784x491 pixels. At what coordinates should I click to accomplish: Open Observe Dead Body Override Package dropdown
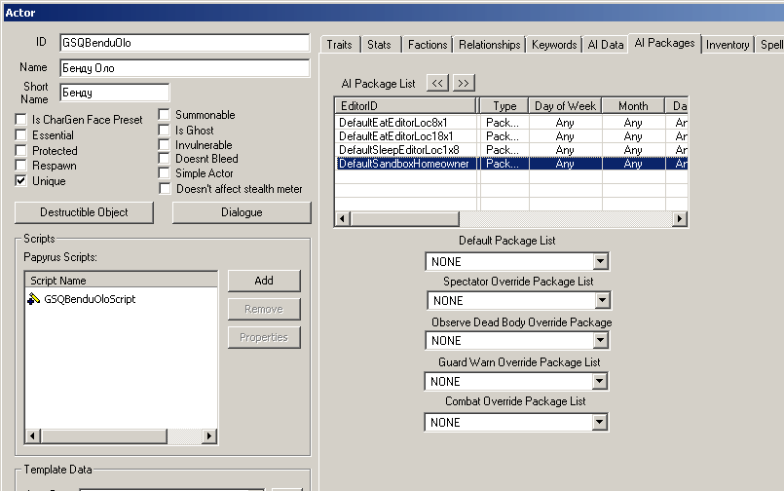click(x=601, y=341)
